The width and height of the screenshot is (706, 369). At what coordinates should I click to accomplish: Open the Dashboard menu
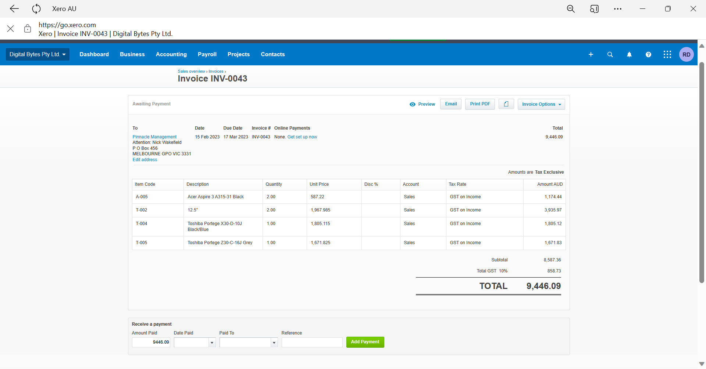(94, 54)
